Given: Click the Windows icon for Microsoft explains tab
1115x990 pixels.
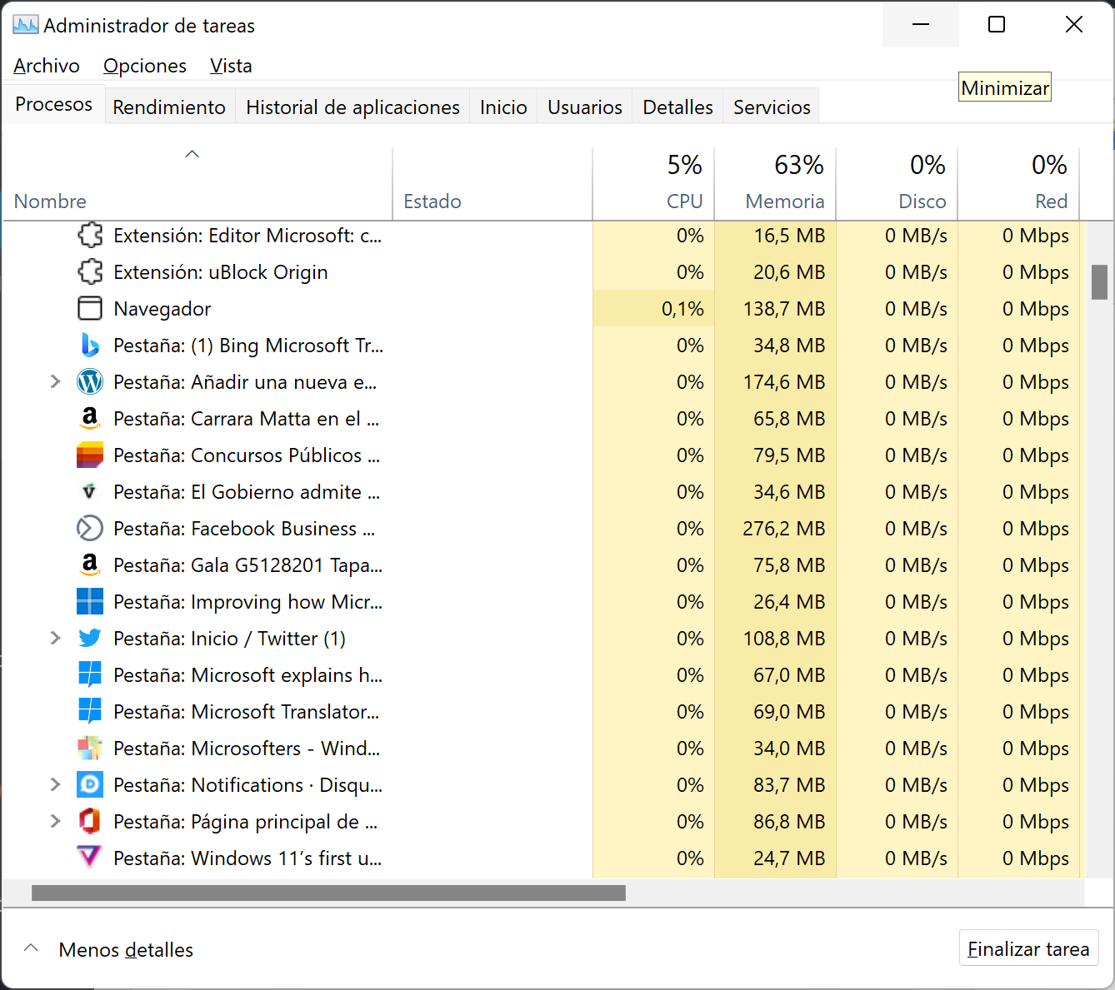Looking at the screenshot, I should (90, 675).
